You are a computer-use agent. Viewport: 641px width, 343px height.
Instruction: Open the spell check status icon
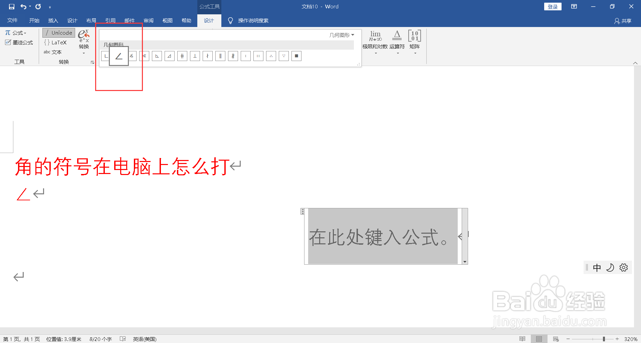coord(123,339)
